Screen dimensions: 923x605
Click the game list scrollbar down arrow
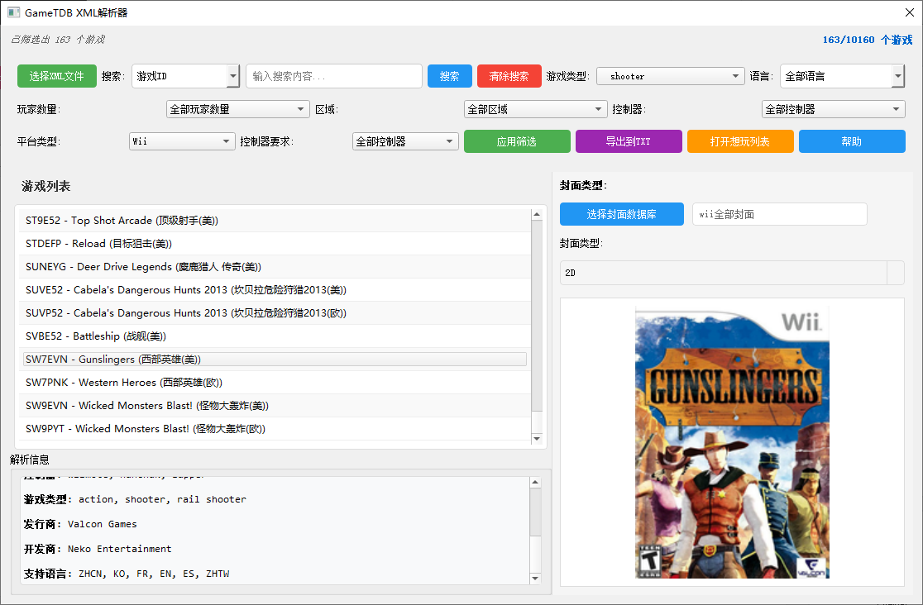click(537, 438)
